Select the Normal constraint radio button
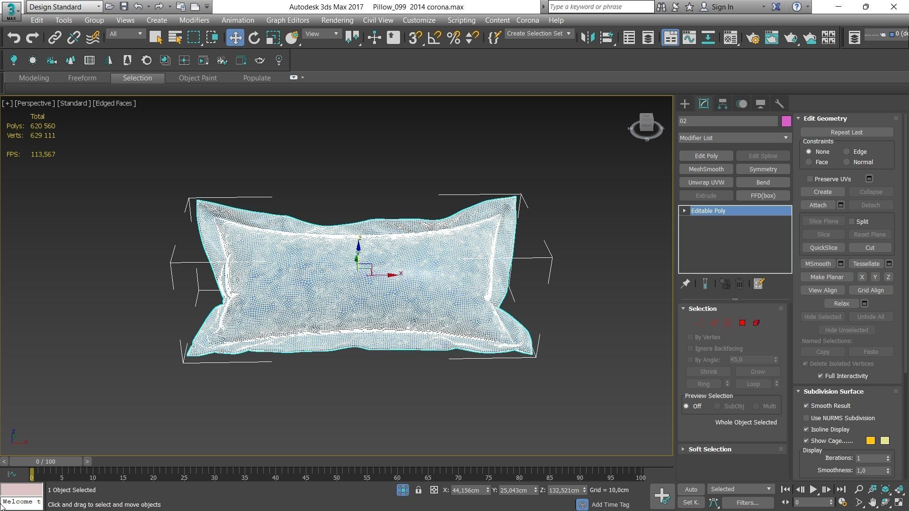The width and height of the screenshot is (909, 511). click(x=847, y=162)
